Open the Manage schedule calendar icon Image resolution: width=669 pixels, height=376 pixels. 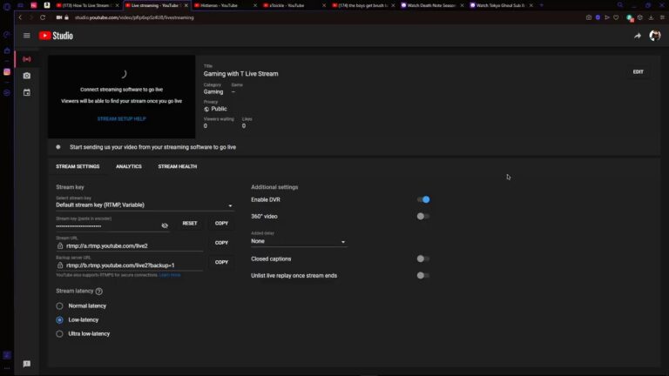27,92
